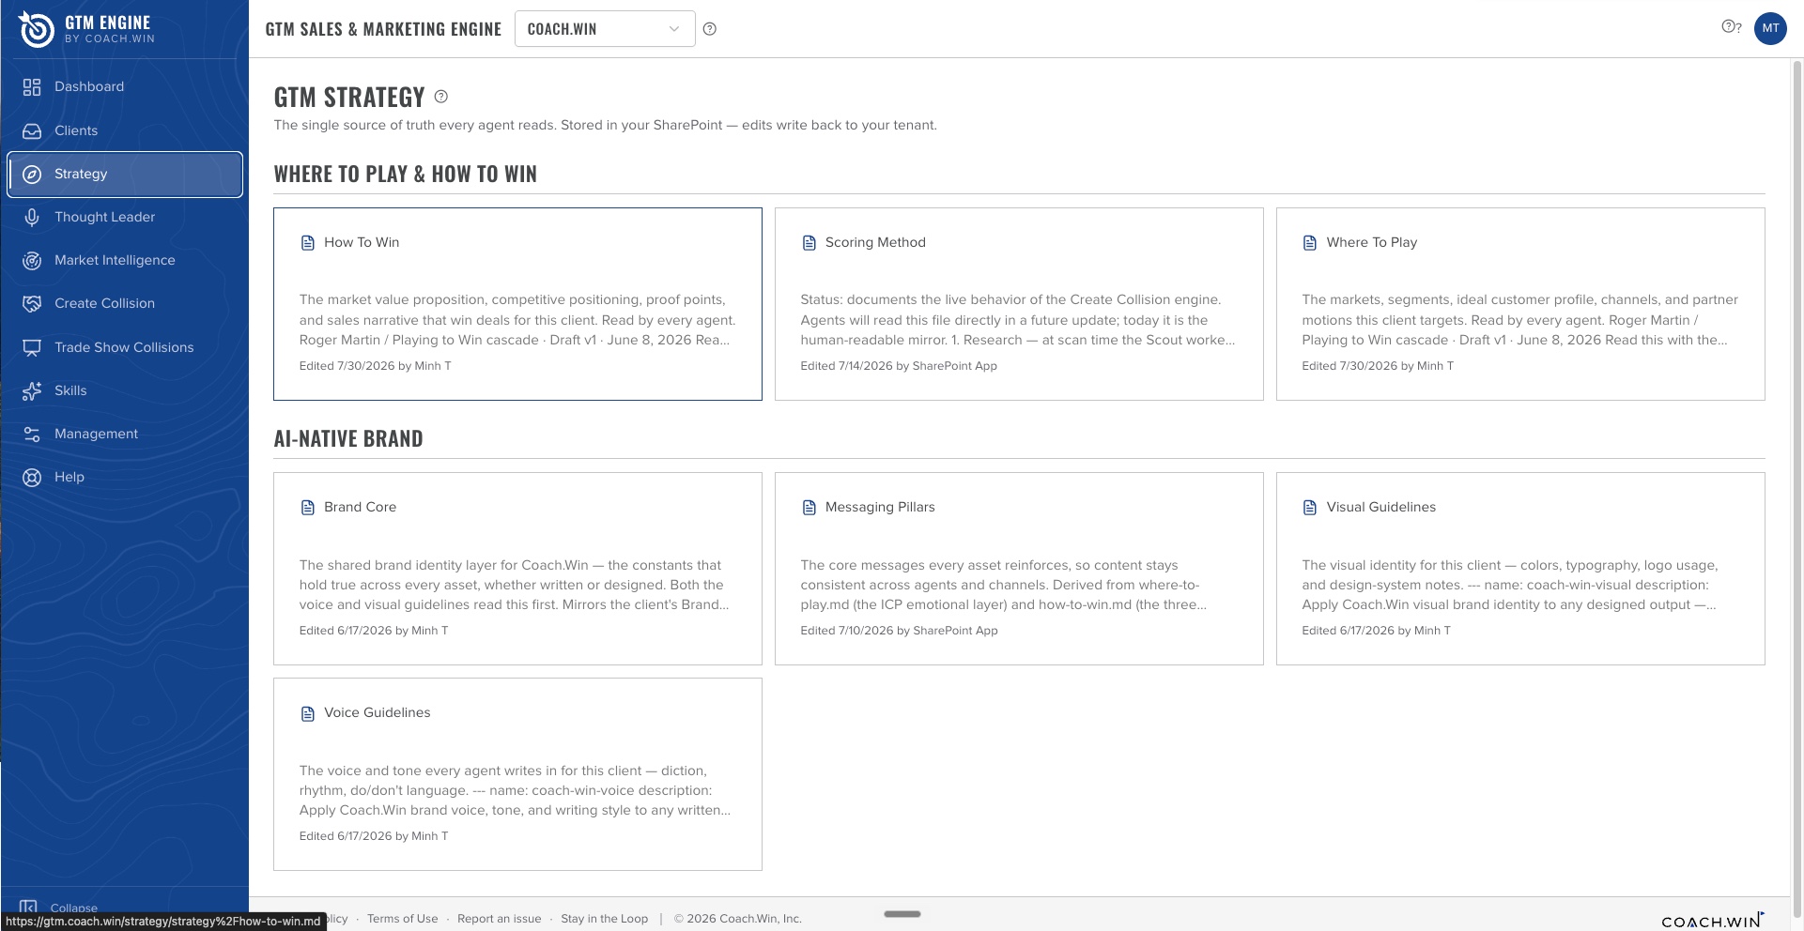Click the document icon on Voice Guidelines card
The height and width of the screenshot is (931, 1804).
click(307, 713)
